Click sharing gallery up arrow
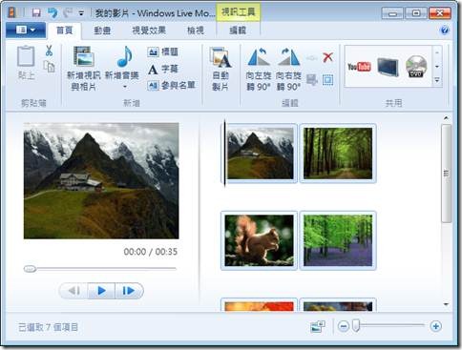462x350 pixels. pos(437,52)
